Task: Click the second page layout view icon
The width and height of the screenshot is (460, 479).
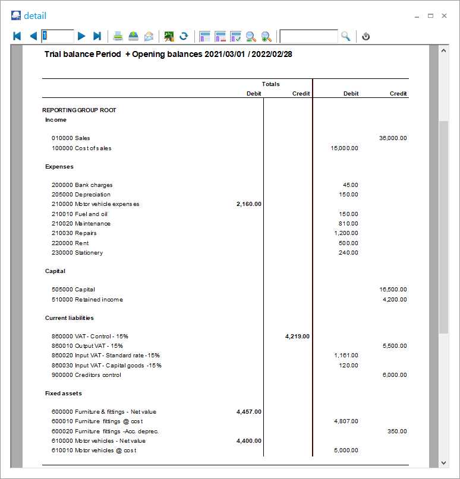Action: coord(220,36)
